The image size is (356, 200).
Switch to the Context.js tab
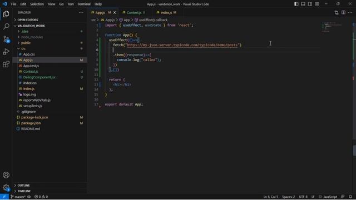[133, 13]
